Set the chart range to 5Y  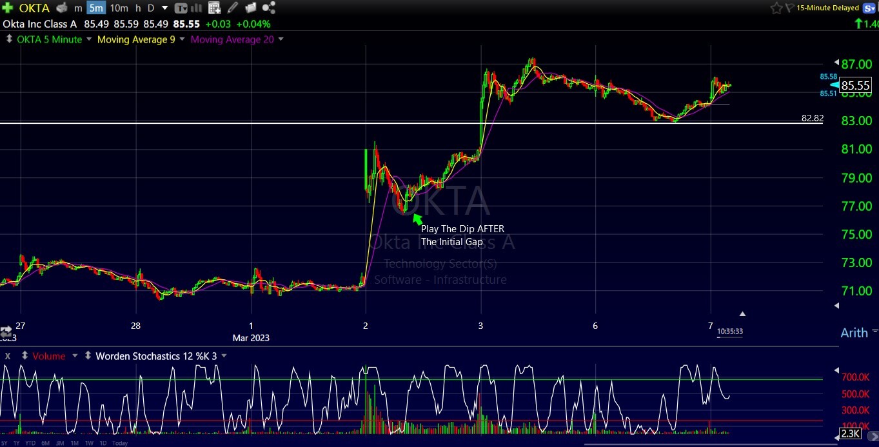click(x=6, y=443)
